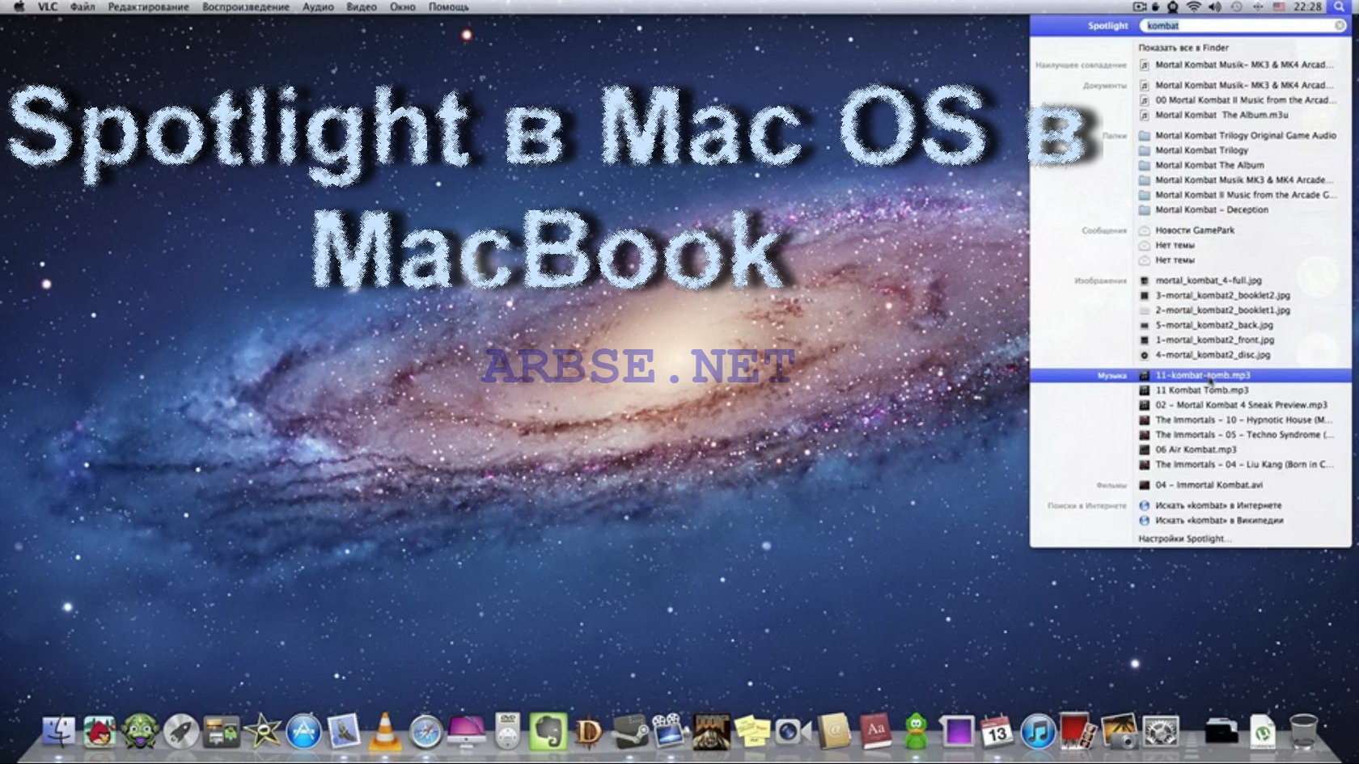The image size is (1359, 764).
Task: Open Wi-Fi status menu
Action: [1193, 6]
